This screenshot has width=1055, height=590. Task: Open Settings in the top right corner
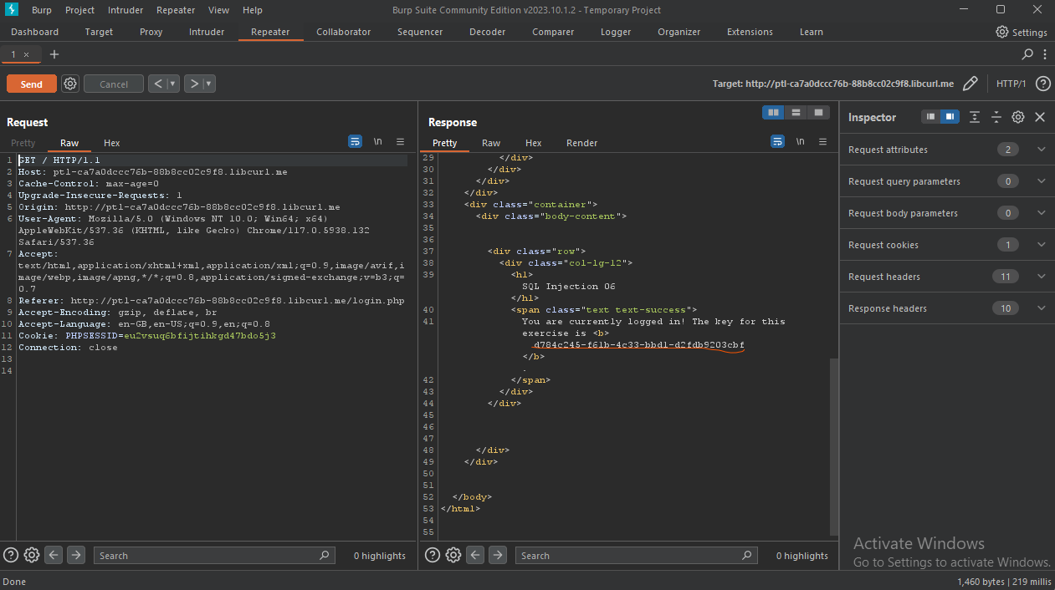click(x=1022, y=32)
